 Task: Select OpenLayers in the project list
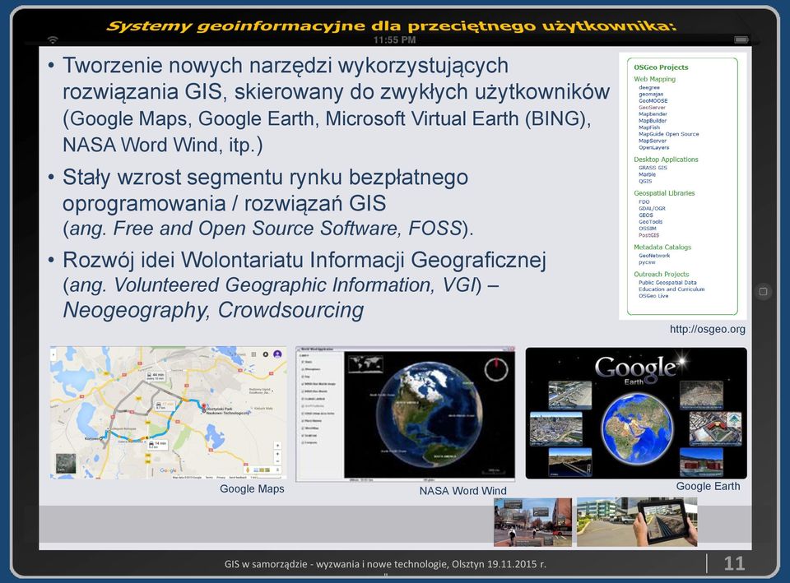[x=653, y=147]
